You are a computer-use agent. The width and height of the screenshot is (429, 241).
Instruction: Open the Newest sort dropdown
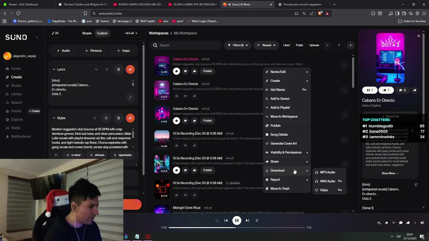266,45
